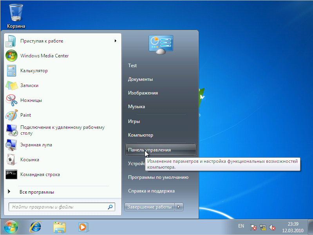Click the Экранная лупа label

(x=36, y=145)
